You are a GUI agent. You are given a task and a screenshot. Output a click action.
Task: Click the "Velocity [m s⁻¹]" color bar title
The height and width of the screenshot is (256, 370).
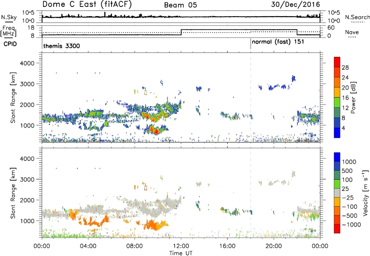coord(365,193)
